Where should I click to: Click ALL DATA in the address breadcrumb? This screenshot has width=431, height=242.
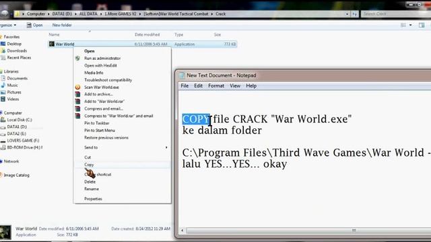tap(88, 13)
